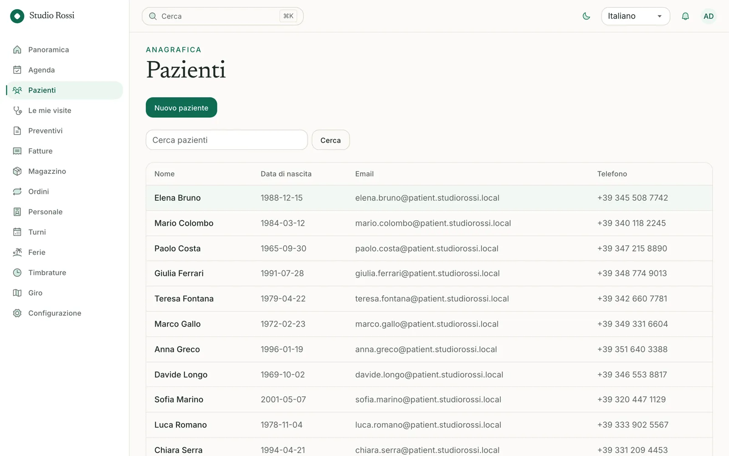The image size is (729, 456).
Task: Click the Studio Rossi logo icon
Action: pos(17,16)
